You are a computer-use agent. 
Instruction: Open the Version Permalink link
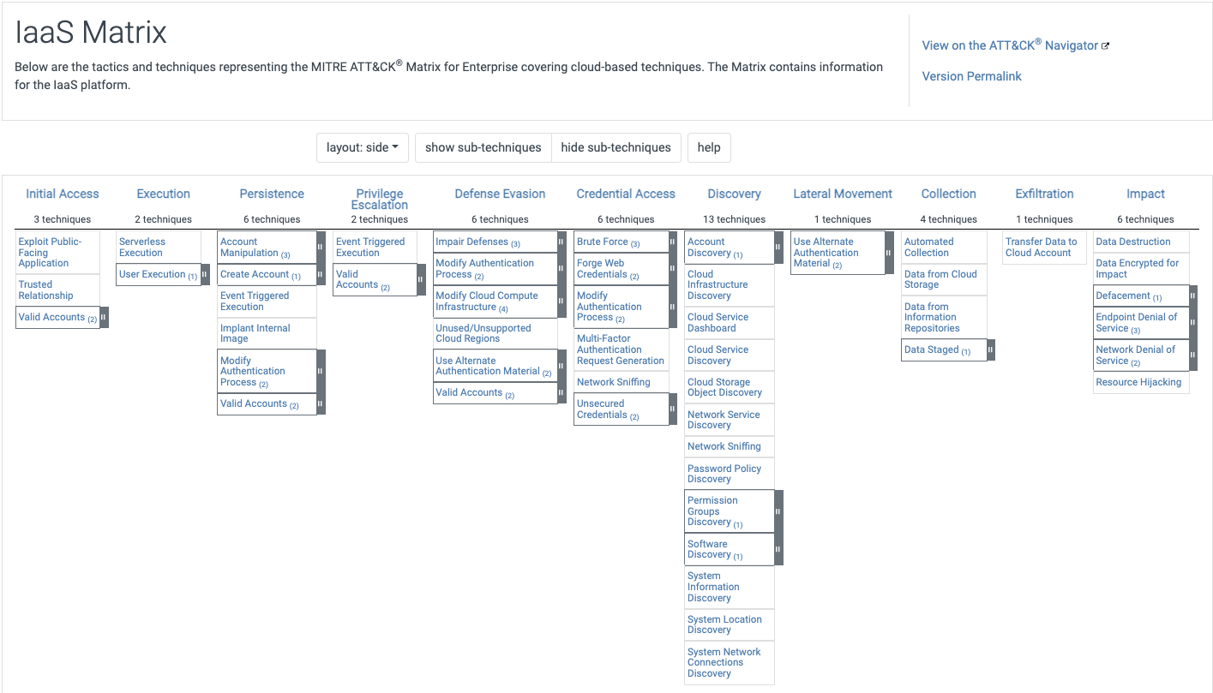972,76
